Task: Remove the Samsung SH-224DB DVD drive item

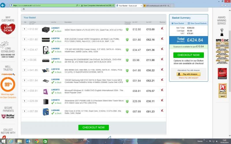Action: (x=162, y=59)
